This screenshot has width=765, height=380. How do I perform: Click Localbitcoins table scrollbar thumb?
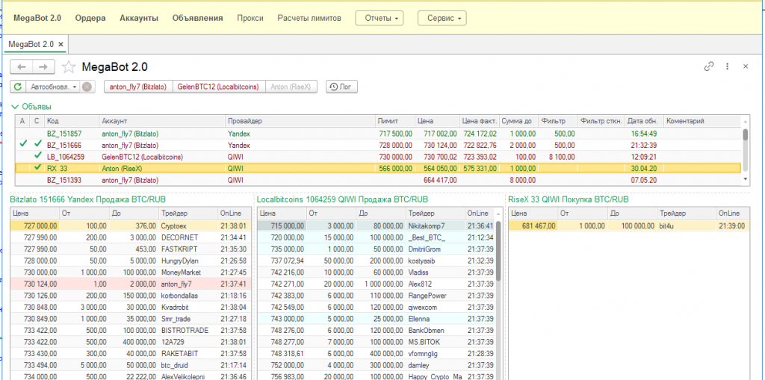[498, 252]
